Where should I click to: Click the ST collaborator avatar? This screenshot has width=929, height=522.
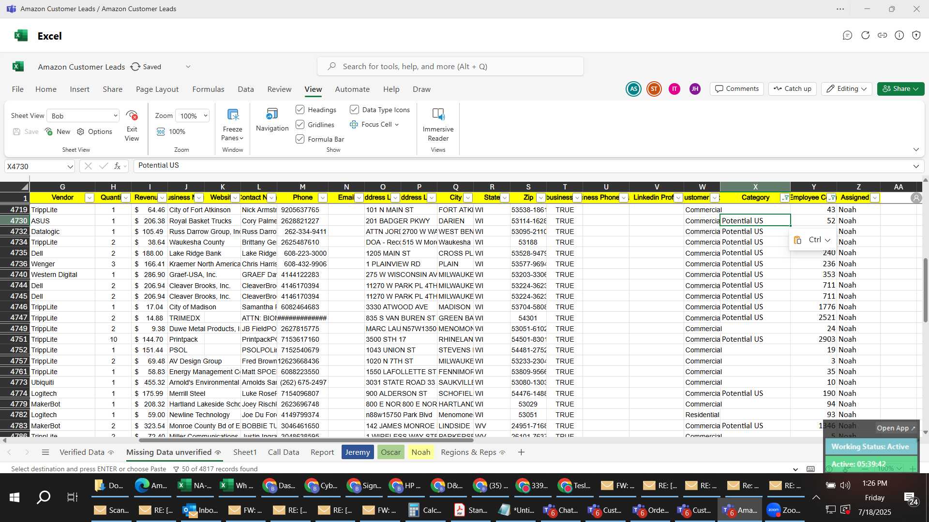pyautogui.click(x=654, y=89)
